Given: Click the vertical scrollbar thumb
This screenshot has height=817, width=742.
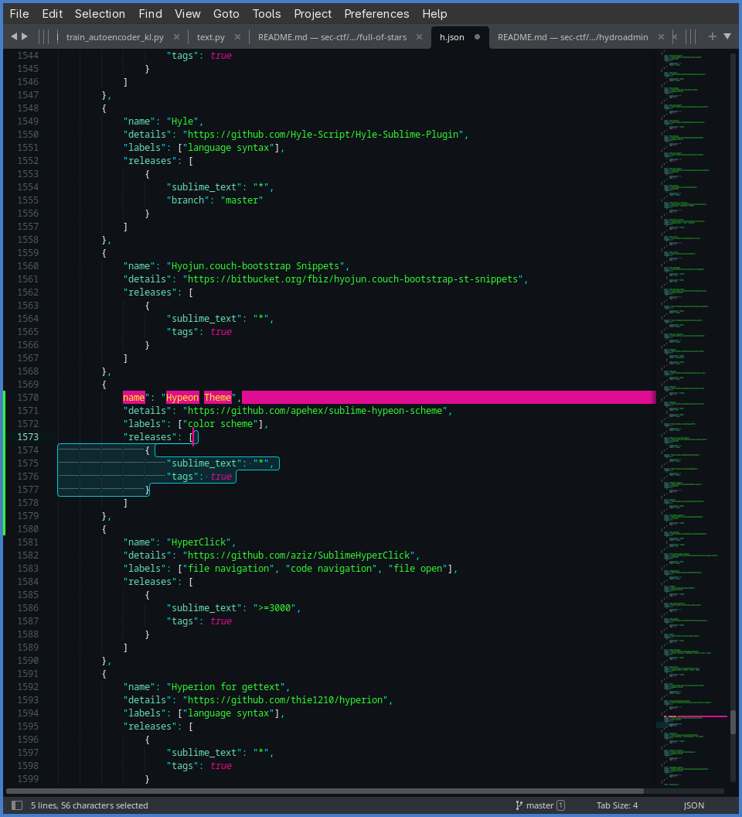Looking at the screenshot, I should point(733,722).
